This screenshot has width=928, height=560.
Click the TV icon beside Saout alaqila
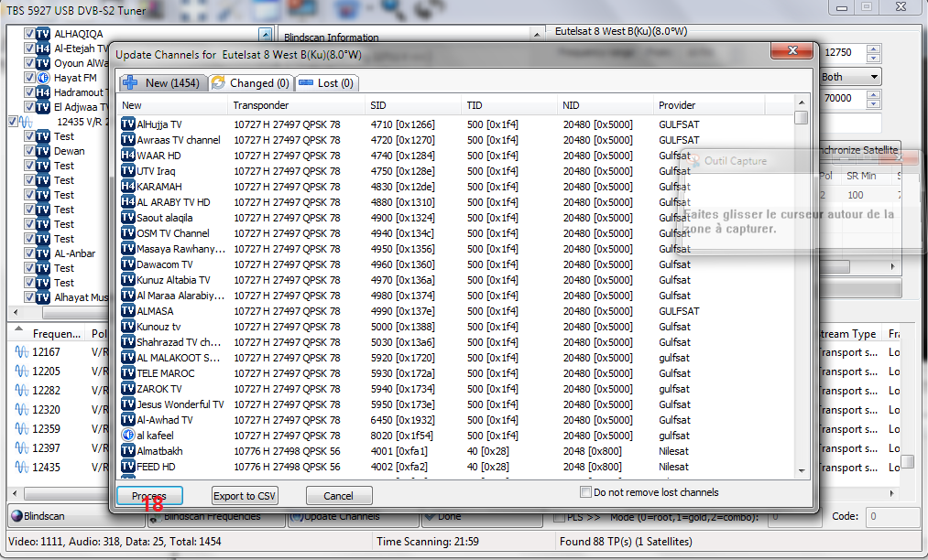(x=128, y=217)
